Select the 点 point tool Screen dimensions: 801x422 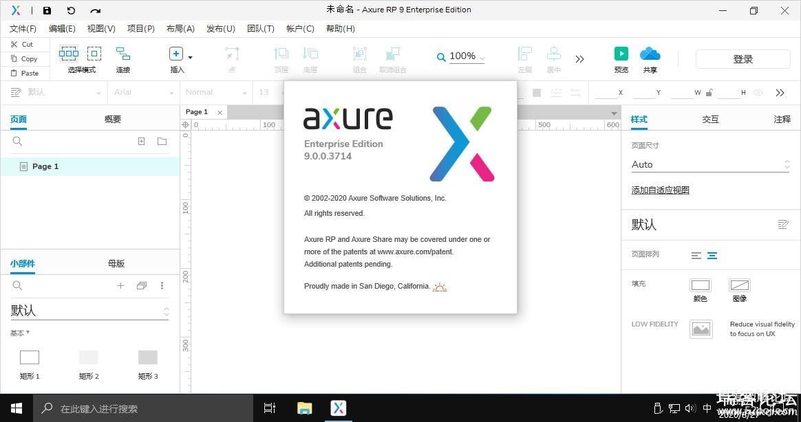click(232, 59)
